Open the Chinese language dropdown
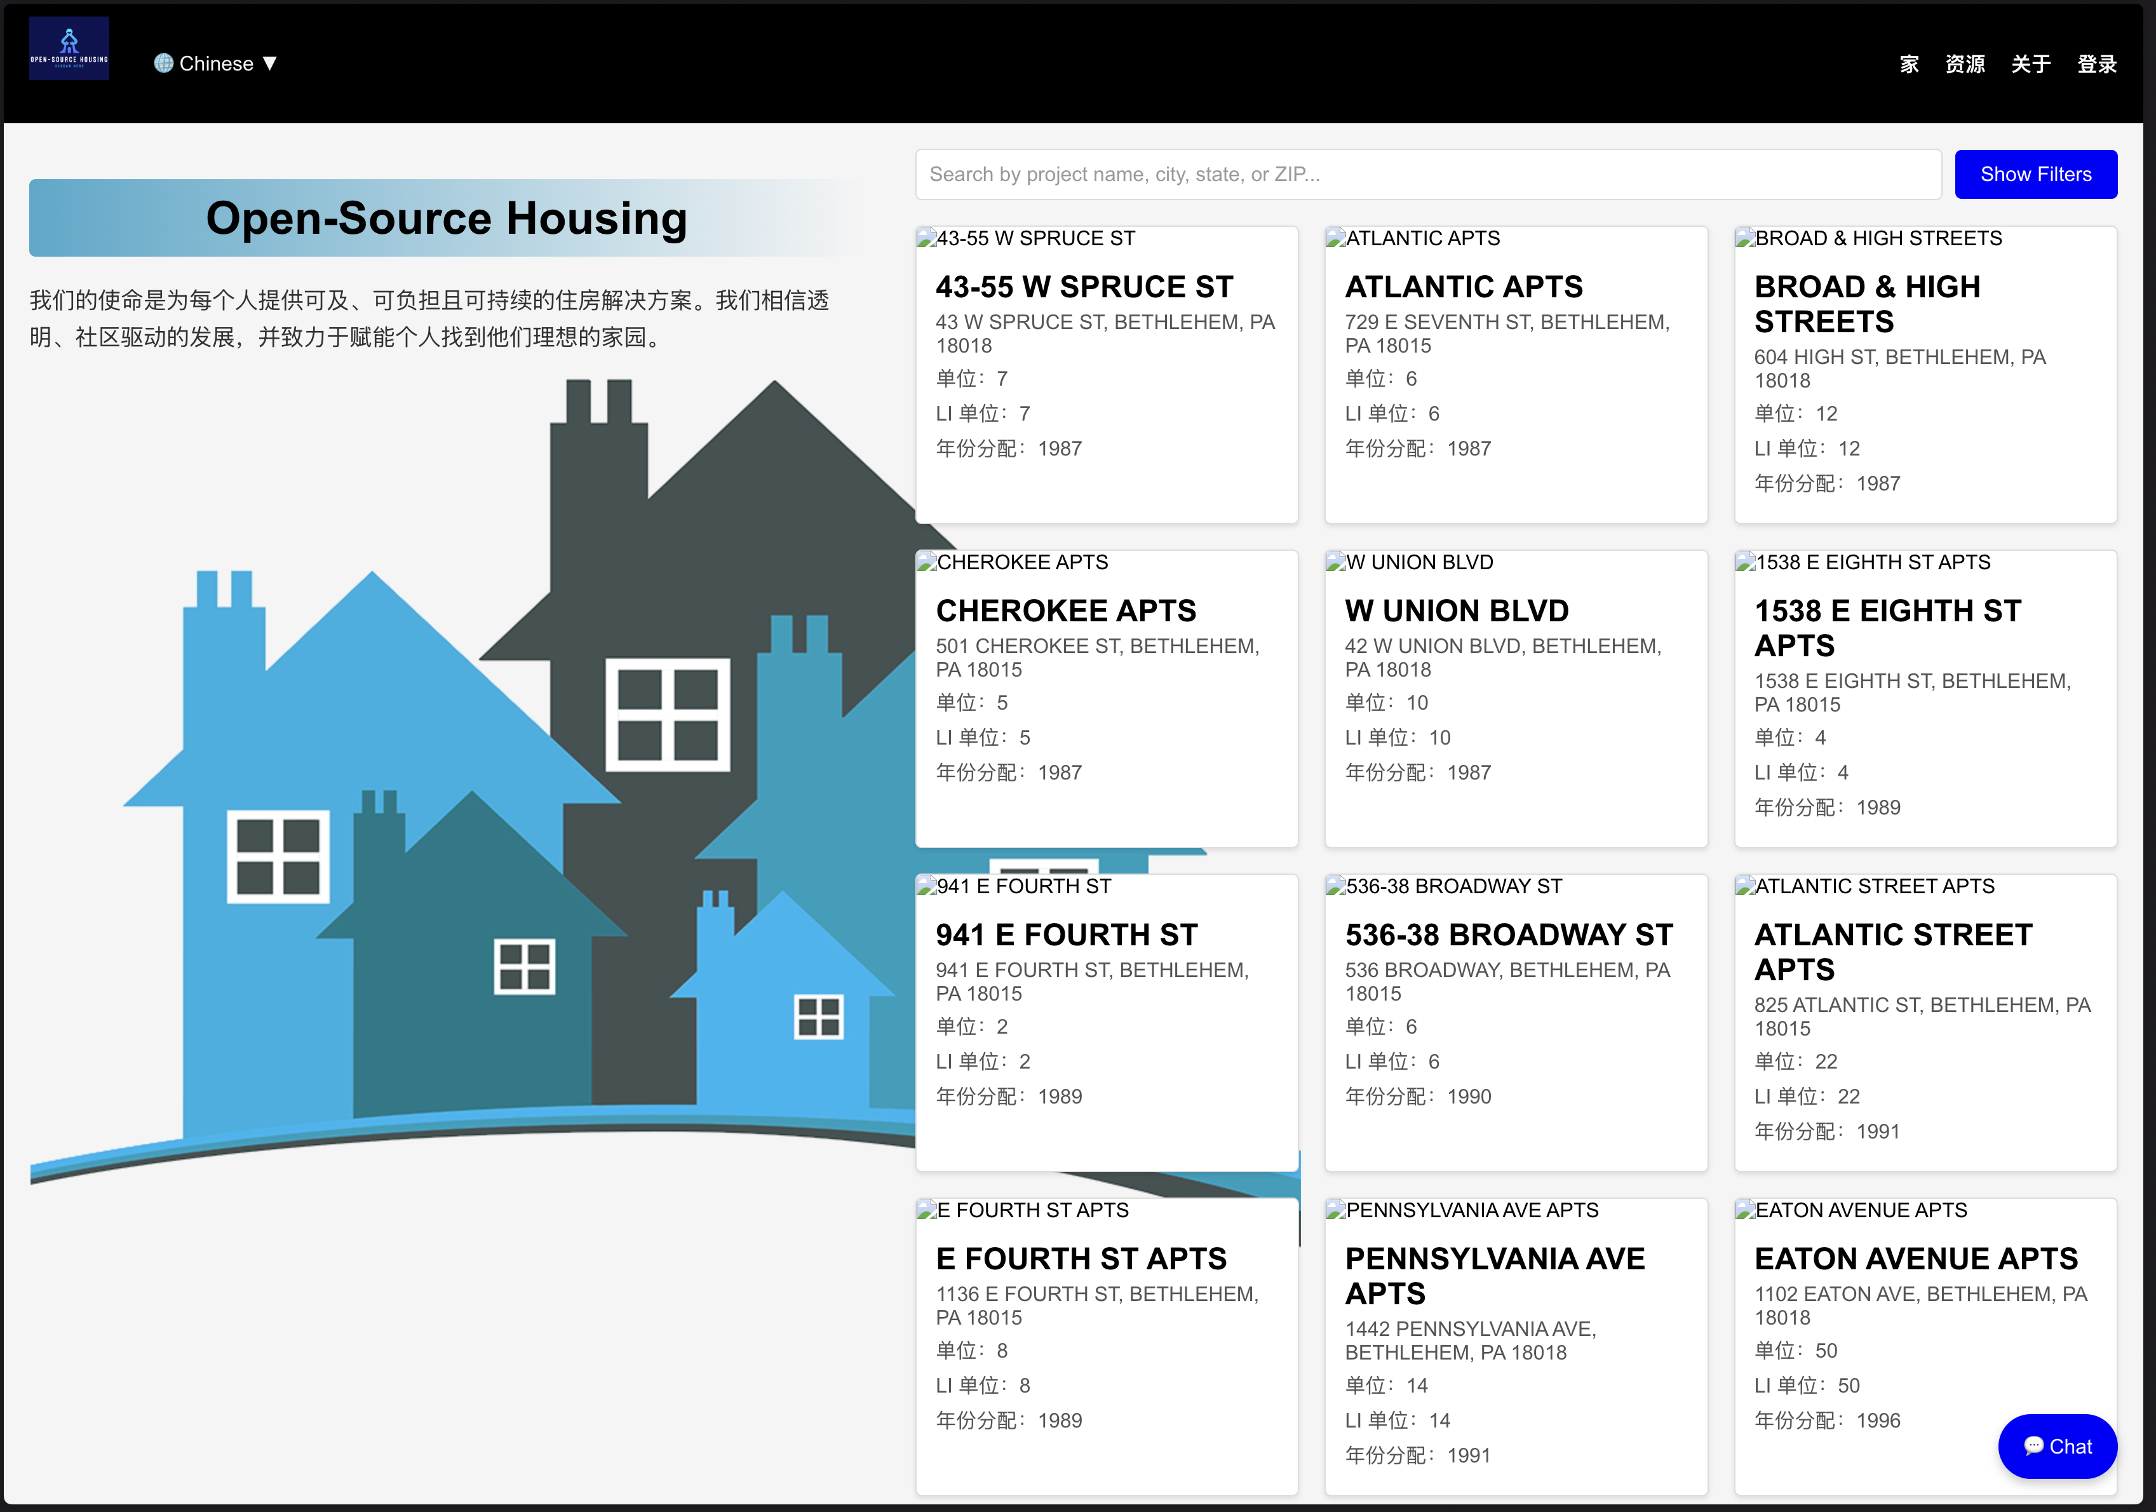This screenshot has height=1512, width=2156. pos(217,63)
